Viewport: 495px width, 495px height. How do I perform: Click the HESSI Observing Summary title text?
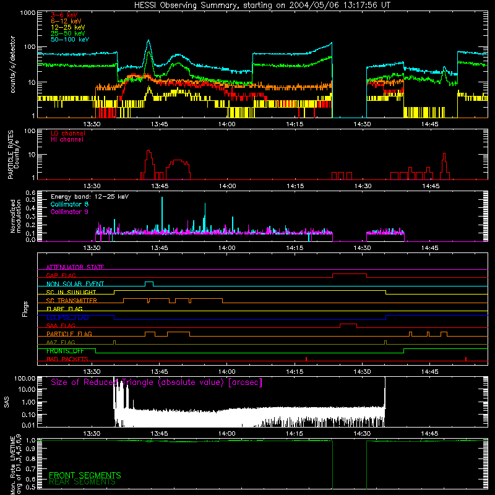click(262, 6)
